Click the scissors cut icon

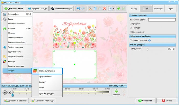click(90, 9)
